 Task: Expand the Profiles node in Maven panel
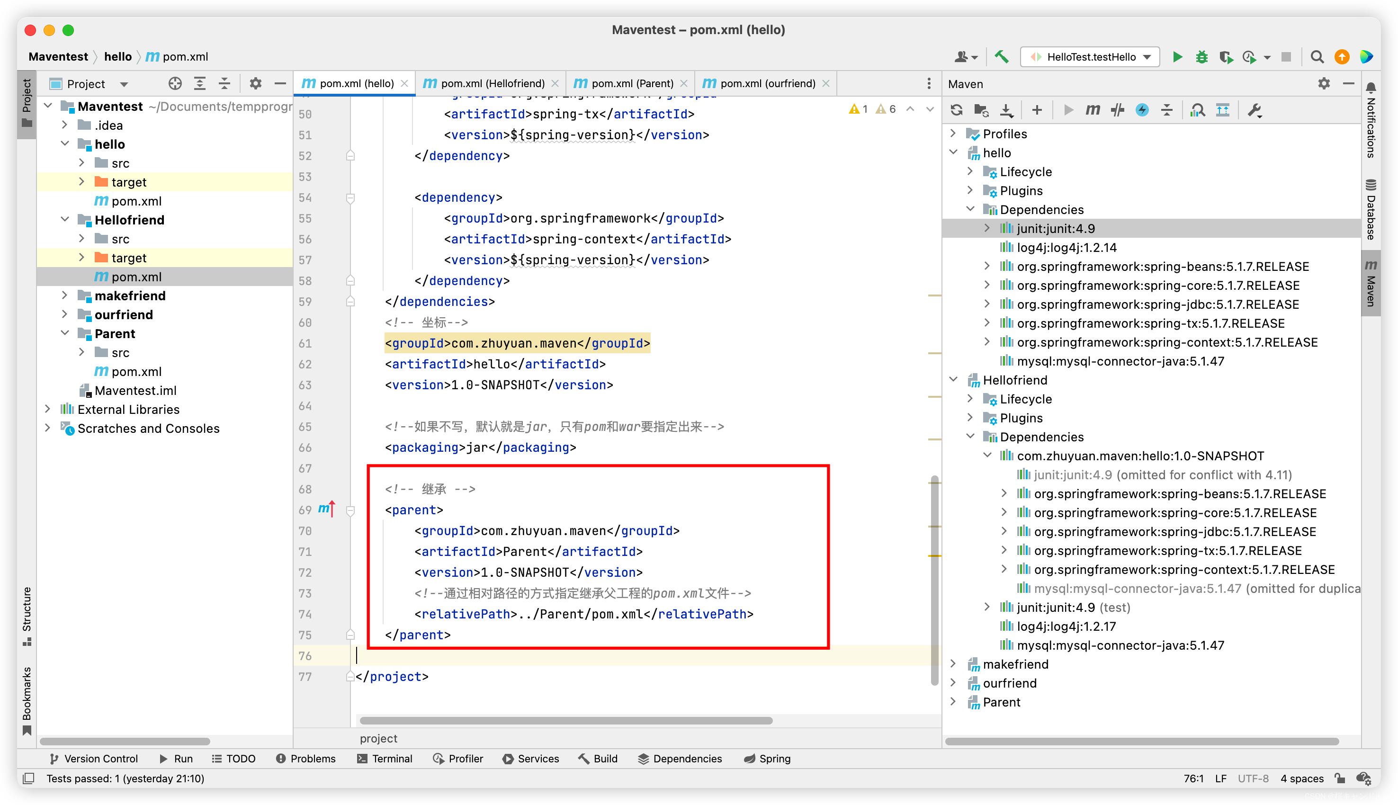coord(953,133)
